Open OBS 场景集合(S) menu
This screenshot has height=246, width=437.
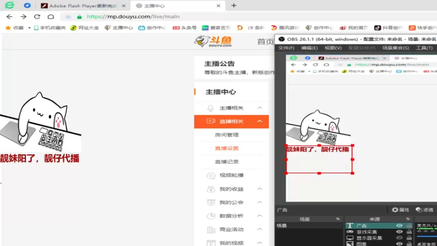pyautogui.click(x=395, y=48)
